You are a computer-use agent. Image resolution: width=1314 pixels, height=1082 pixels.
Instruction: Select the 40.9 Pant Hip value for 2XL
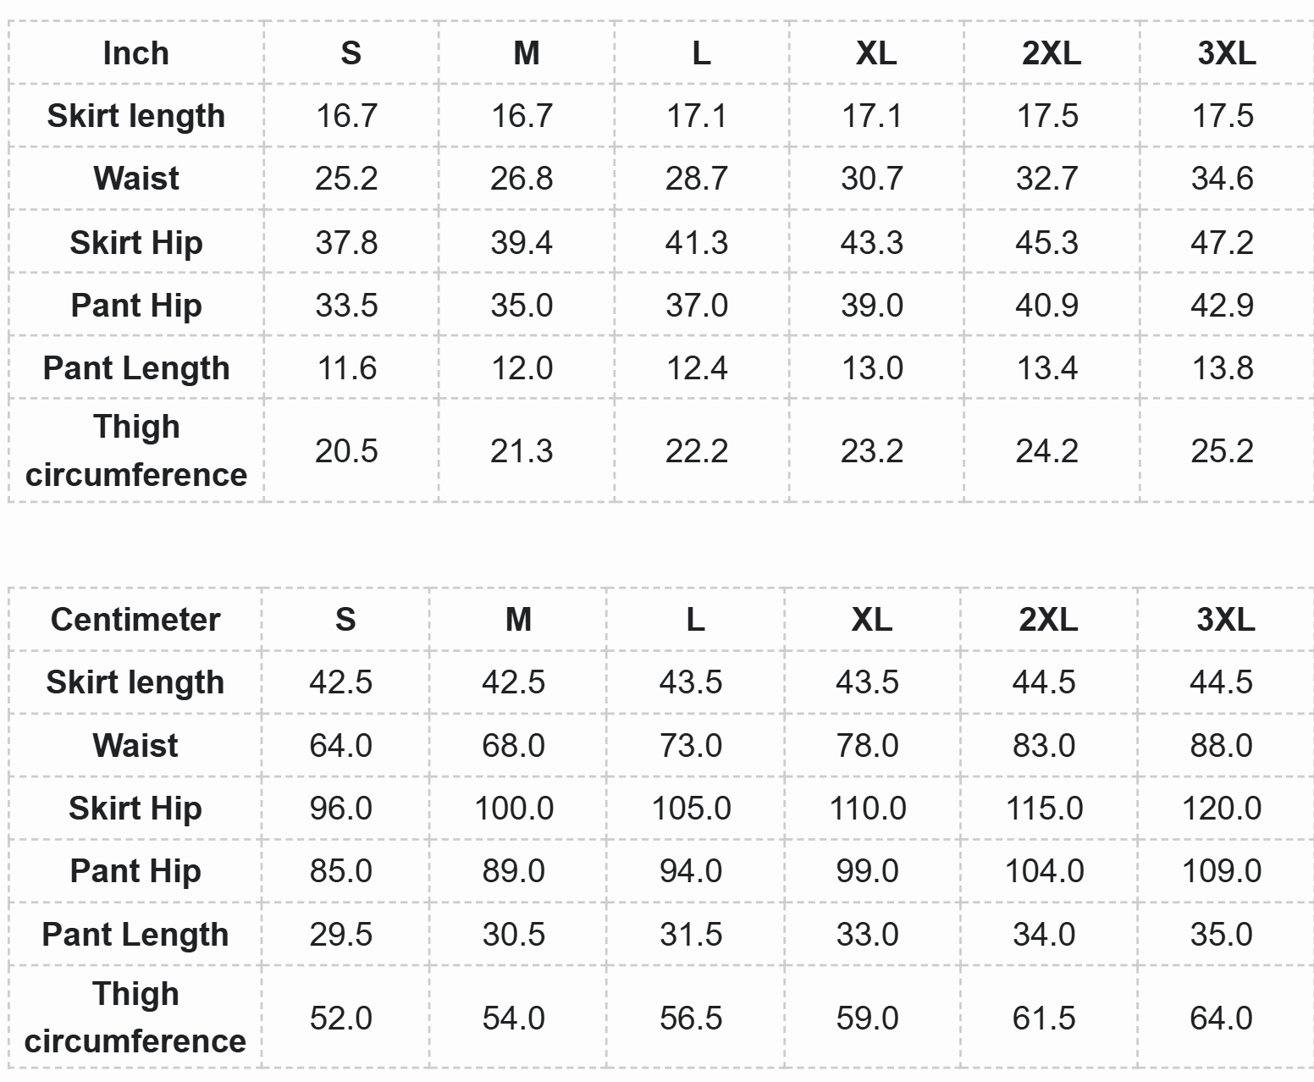point(1046,306)
